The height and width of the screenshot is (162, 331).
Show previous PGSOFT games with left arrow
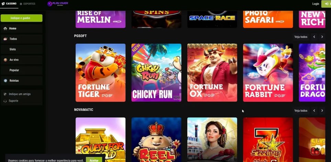314,37
